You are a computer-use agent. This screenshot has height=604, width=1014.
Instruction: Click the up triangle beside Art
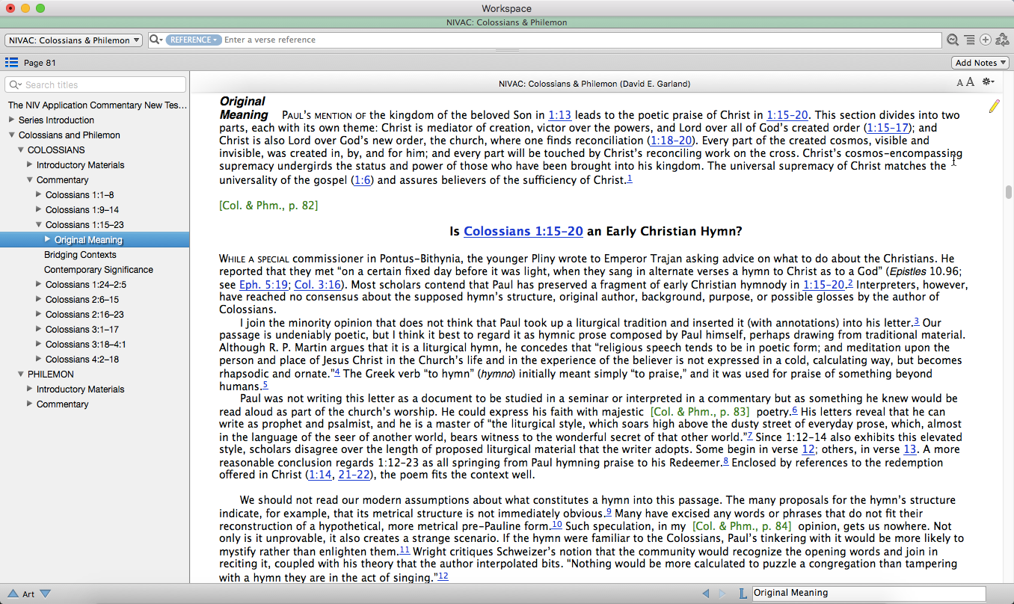[x=12, y=594]
